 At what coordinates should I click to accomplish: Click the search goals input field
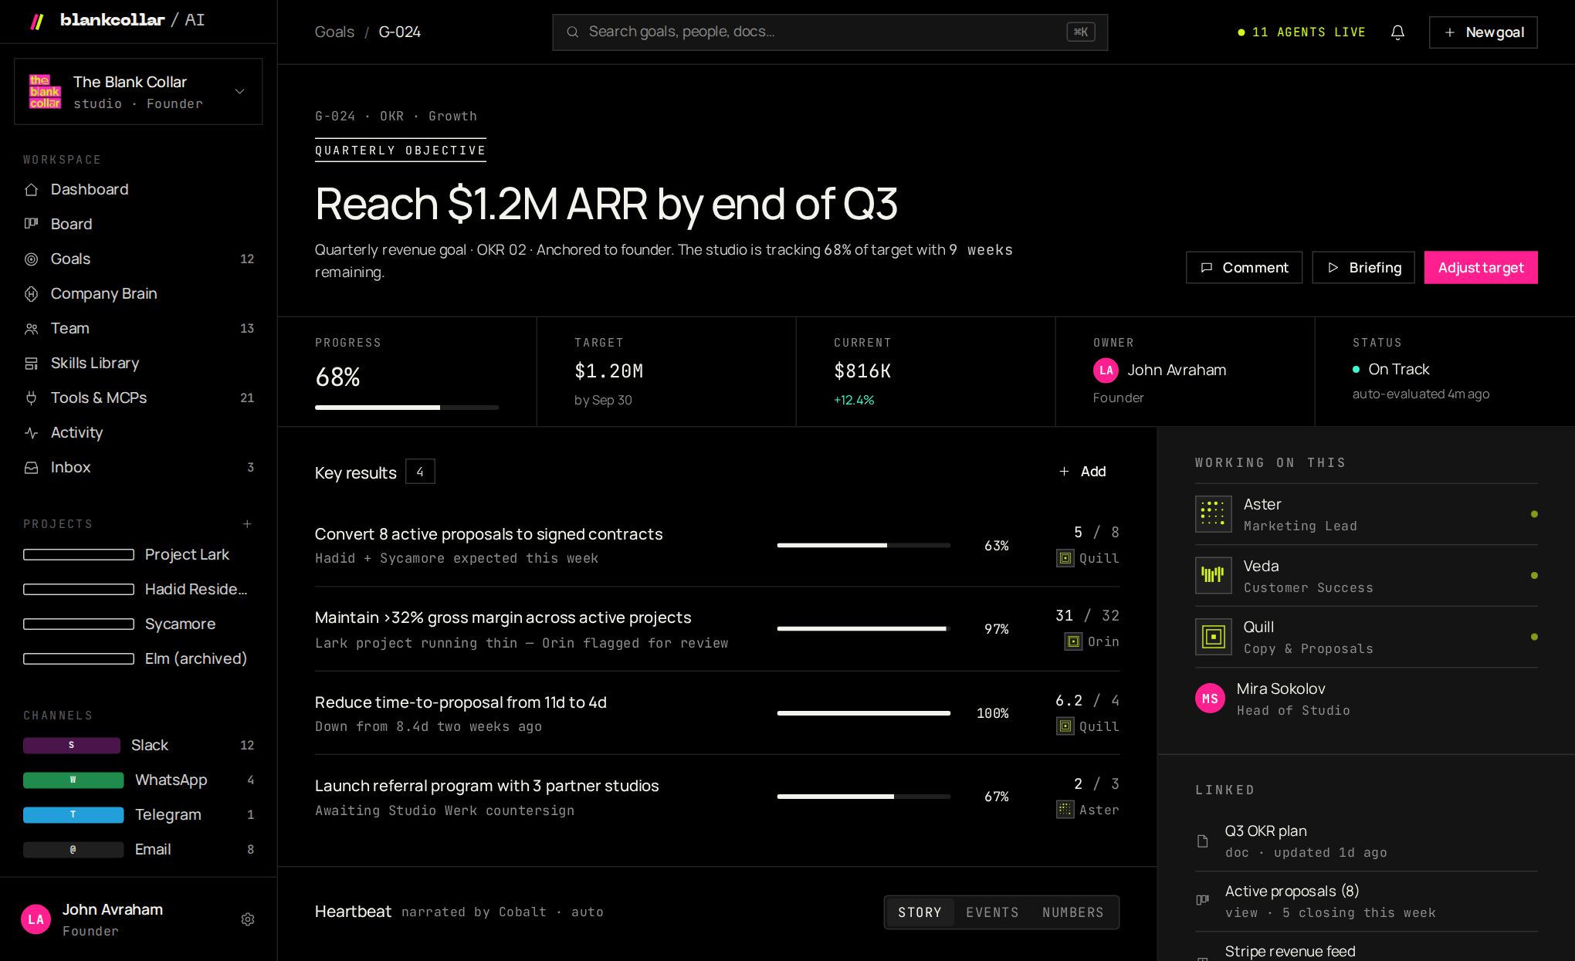click(830, 32)
